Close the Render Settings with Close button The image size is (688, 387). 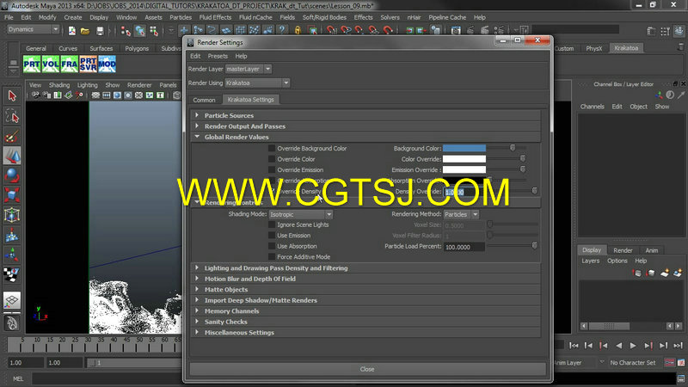tap(367, 369)
